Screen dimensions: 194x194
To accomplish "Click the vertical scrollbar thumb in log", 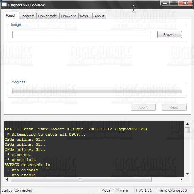I will pyautogui.click(x=187, y=130).
